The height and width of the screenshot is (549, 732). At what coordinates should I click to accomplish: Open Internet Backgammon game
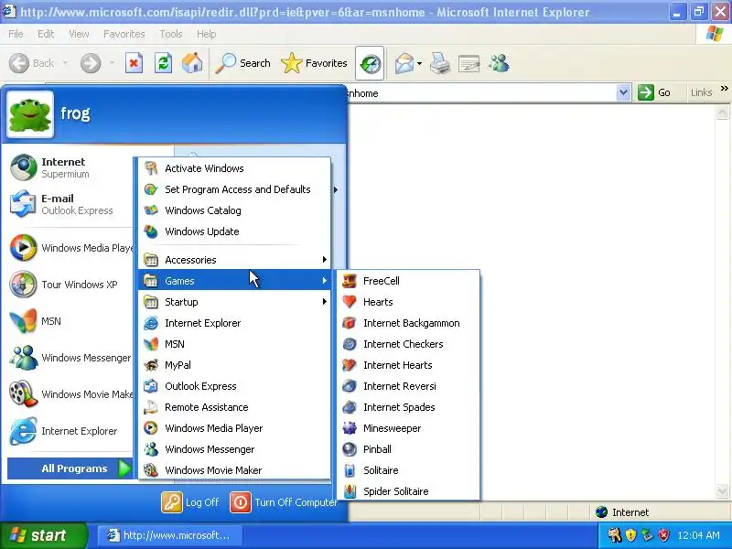408,323
